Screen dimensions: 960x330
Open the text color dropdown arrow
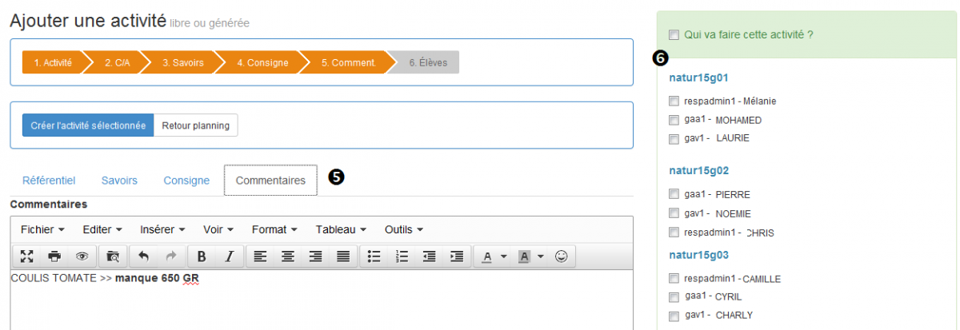(504, 256)
